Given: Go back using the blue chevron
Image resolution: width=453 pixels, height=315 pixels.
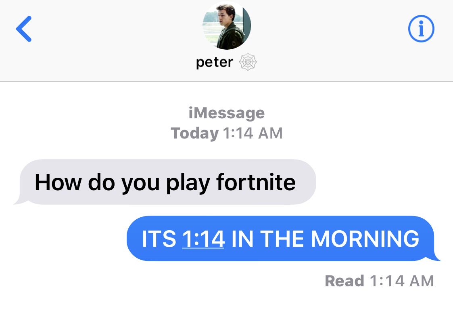Looking at the screenshot, I should click(x=24, y=29).
